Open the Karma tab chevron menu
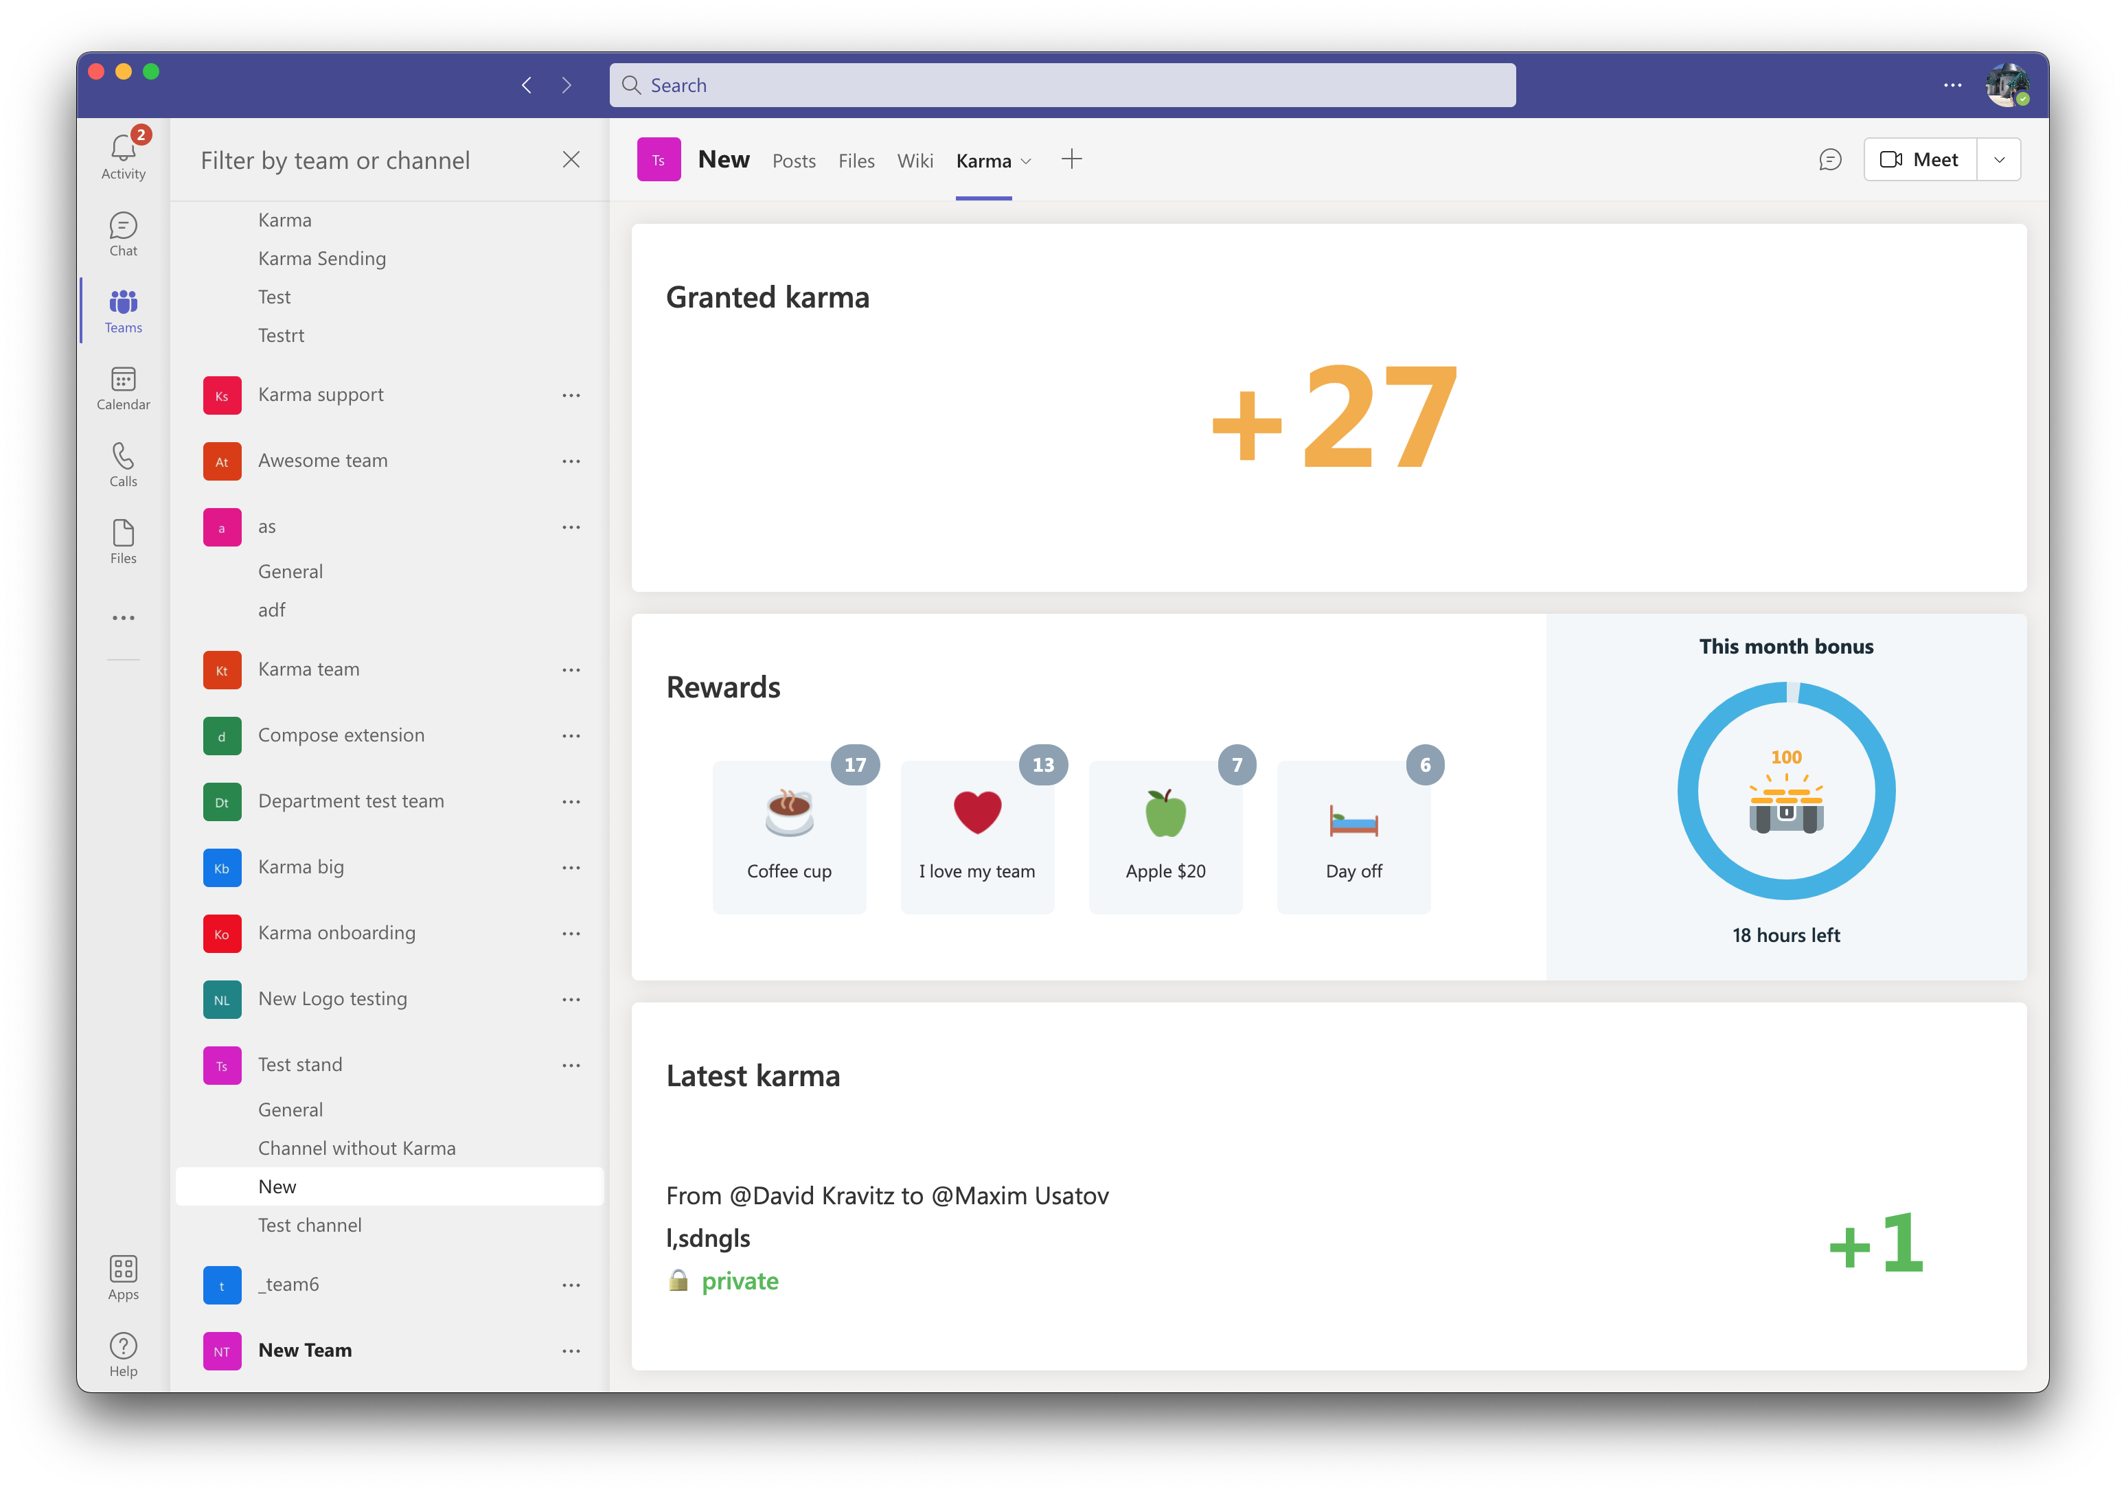 click(1026, 161)
